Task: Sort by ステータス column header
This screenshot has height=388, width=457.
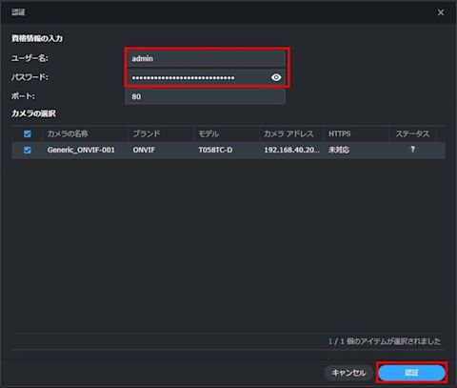Action: tap(412, 133)
